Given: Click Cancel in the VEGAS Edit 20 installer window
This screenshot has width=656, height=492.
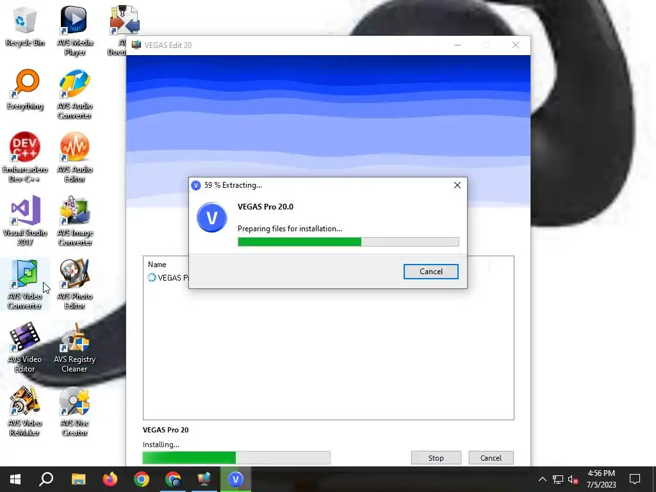Looking at the screenshot, I should [491, 457].
